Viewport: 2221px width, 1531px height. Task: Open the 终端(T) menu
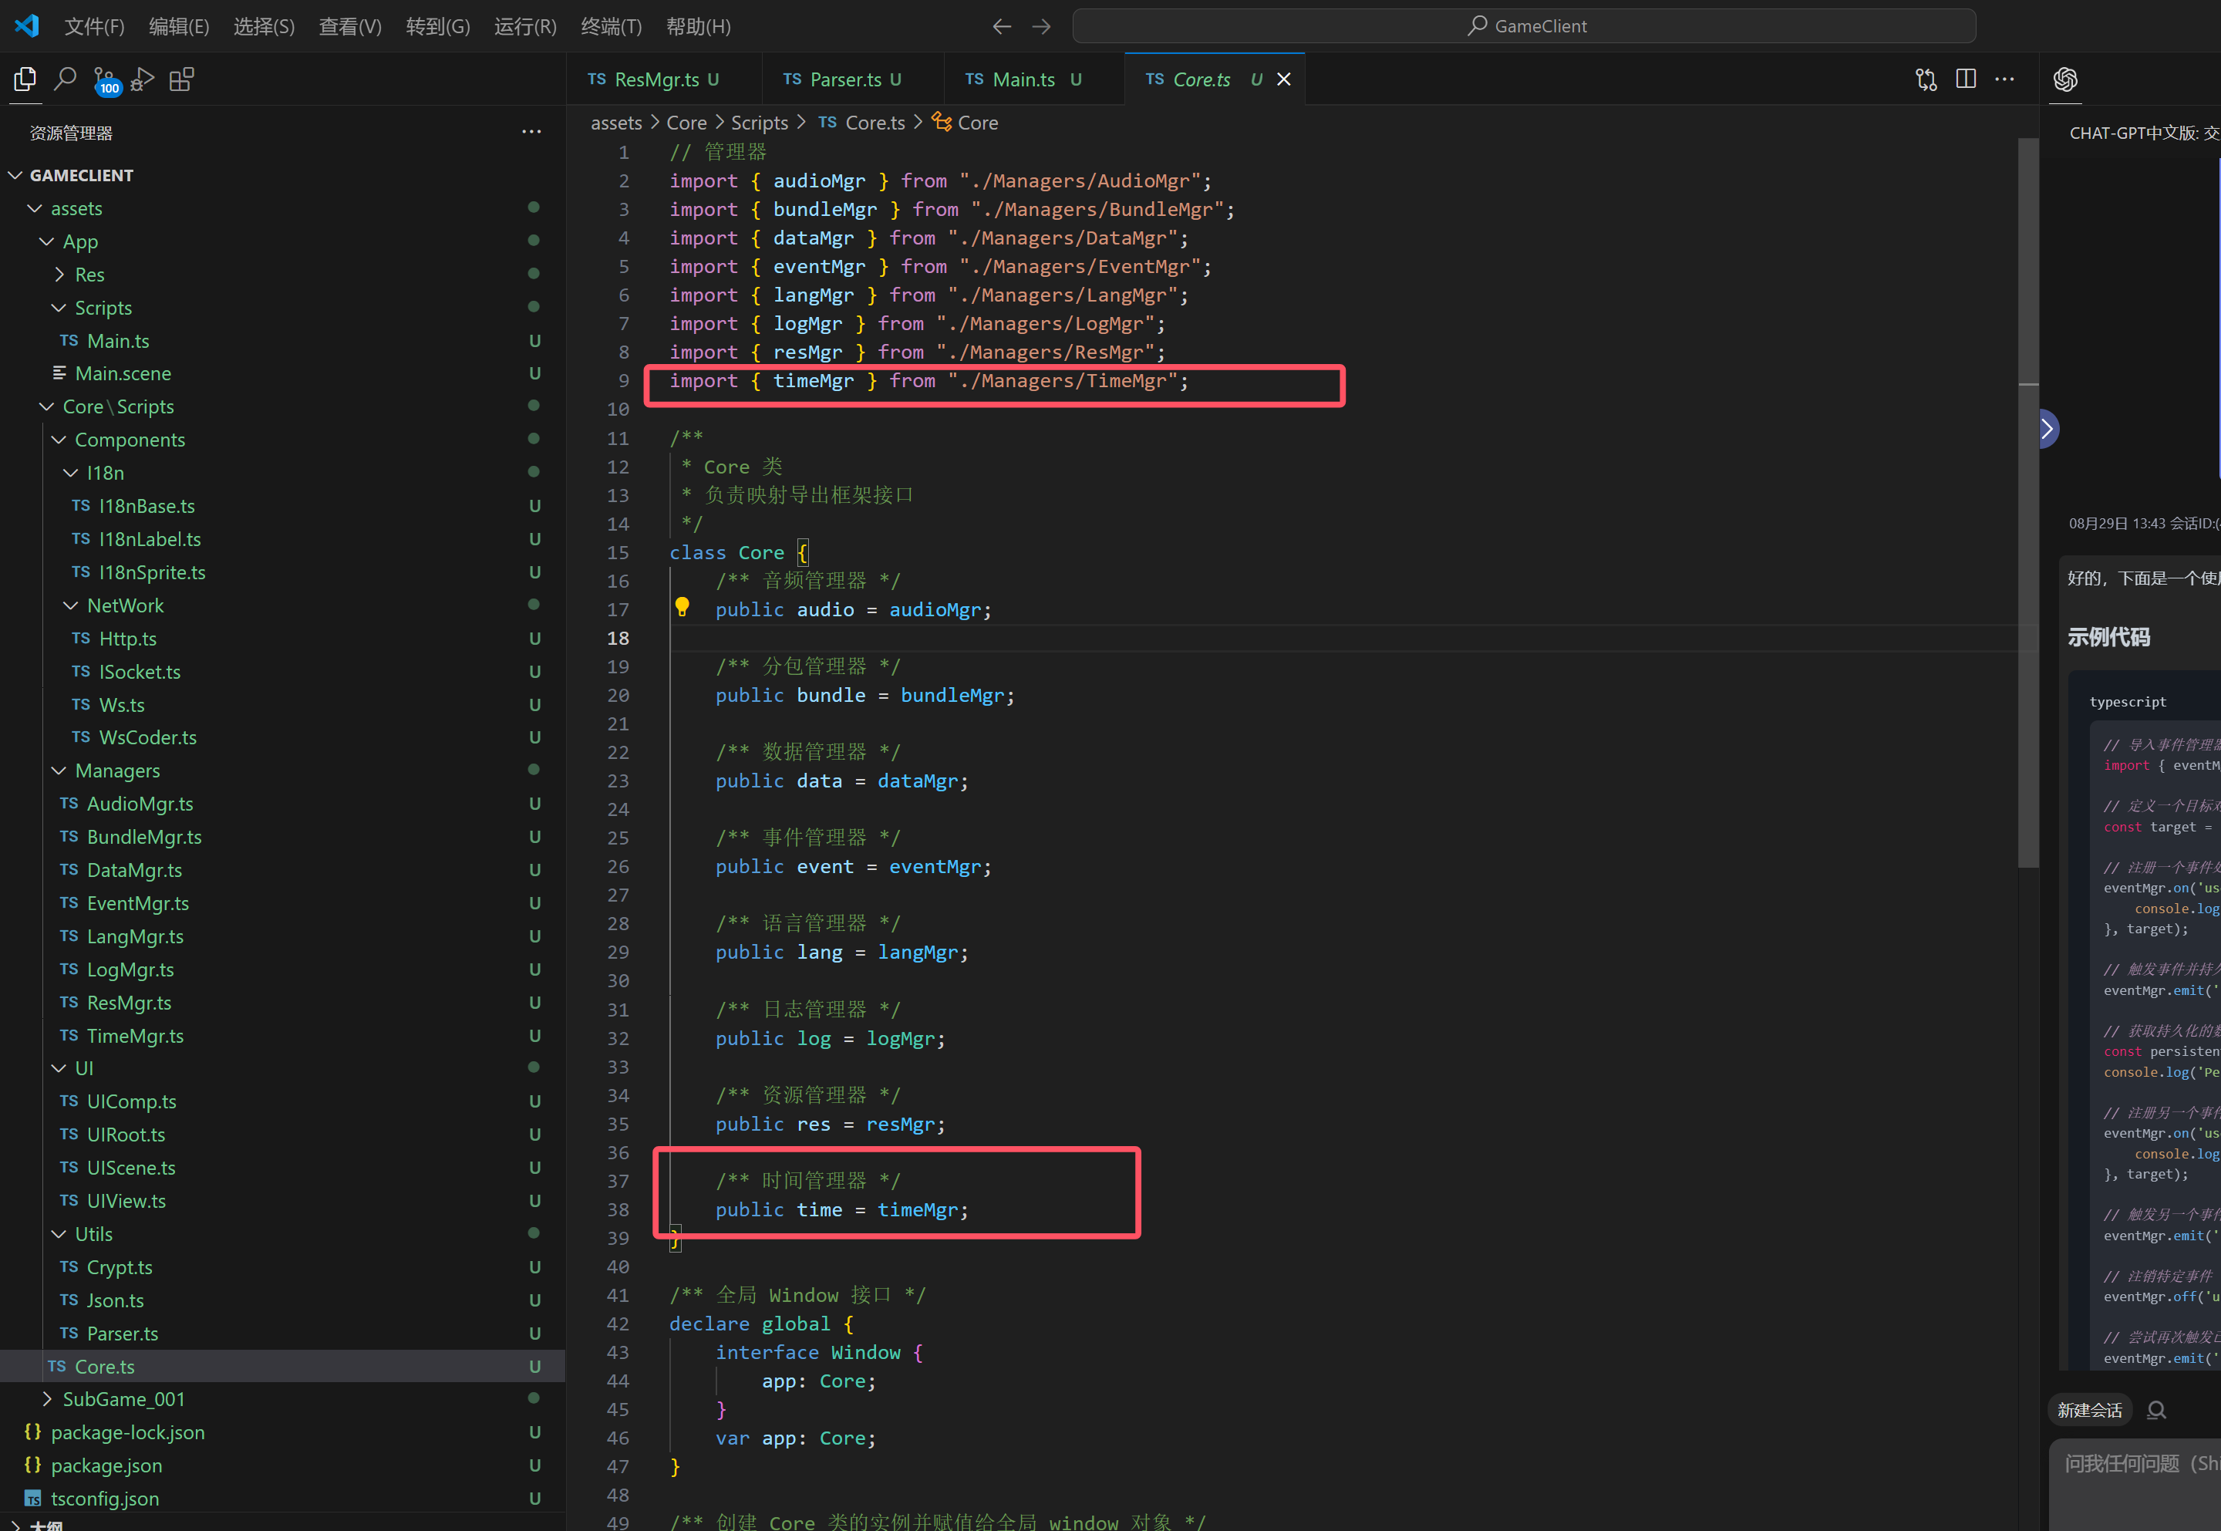coord(610,26)
